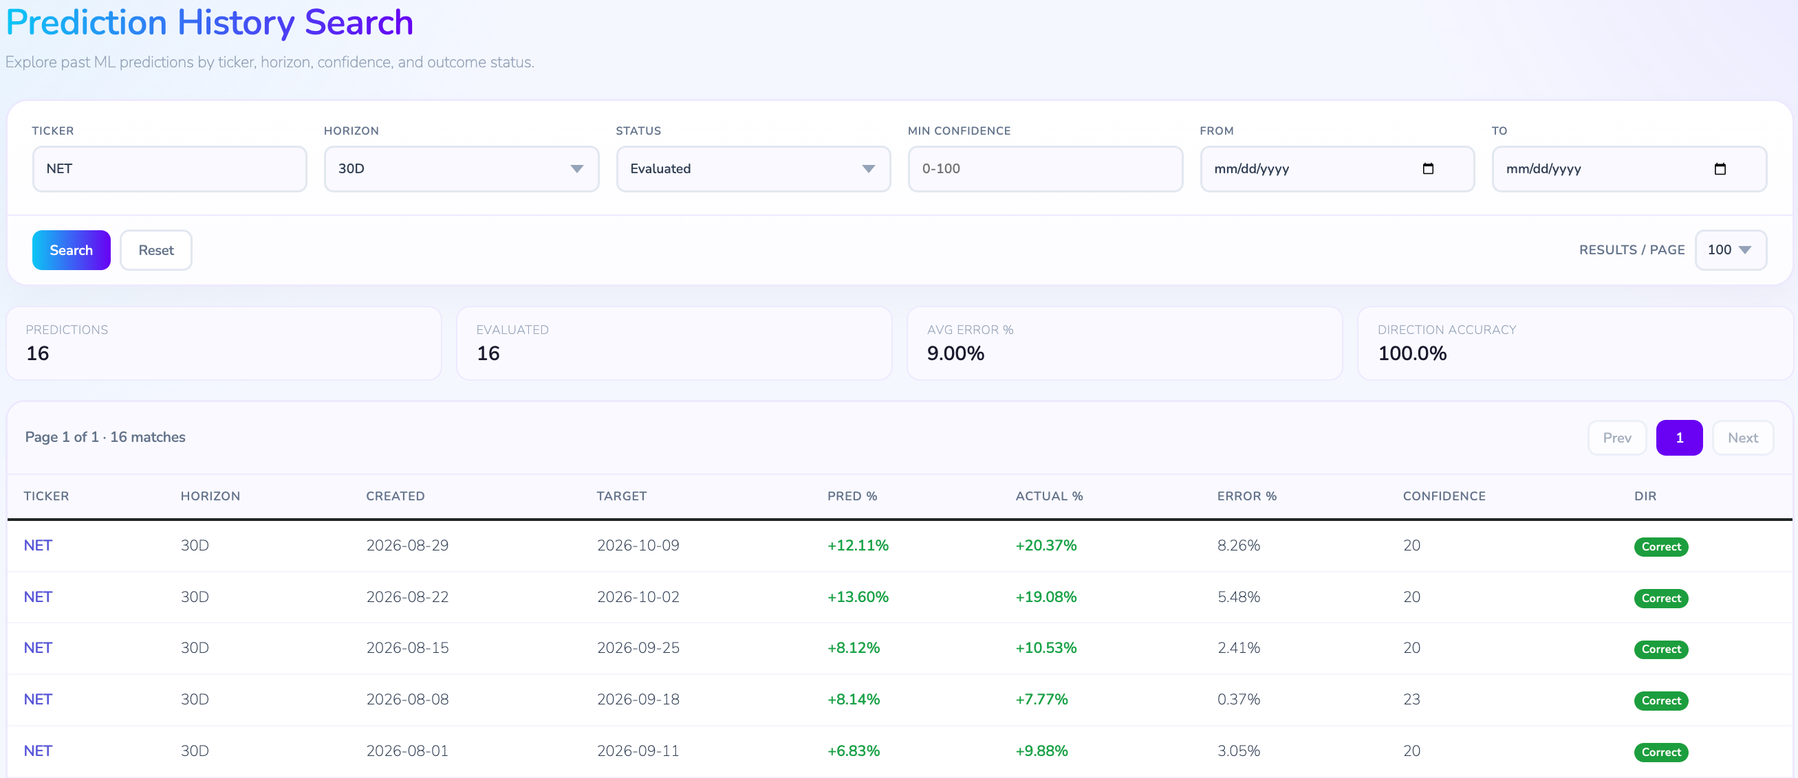Click Correct badge in 2026-08-08 row
Image resolution: width=1798 pixels, height=778 pixels.
pyautogui.click(x=1660, y=701)
